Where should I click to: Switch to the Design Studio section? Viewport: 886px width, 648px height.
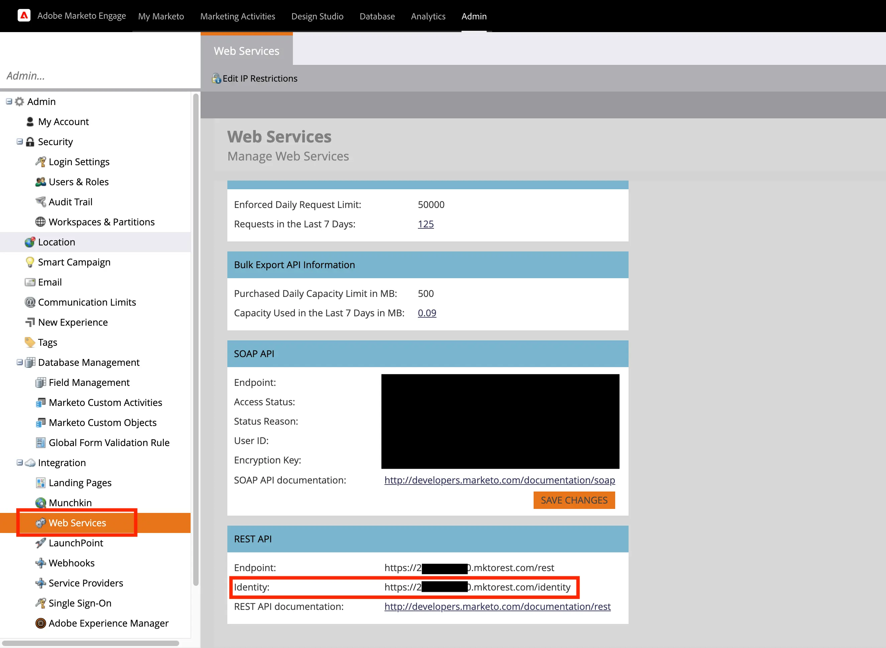pos(317,16)
